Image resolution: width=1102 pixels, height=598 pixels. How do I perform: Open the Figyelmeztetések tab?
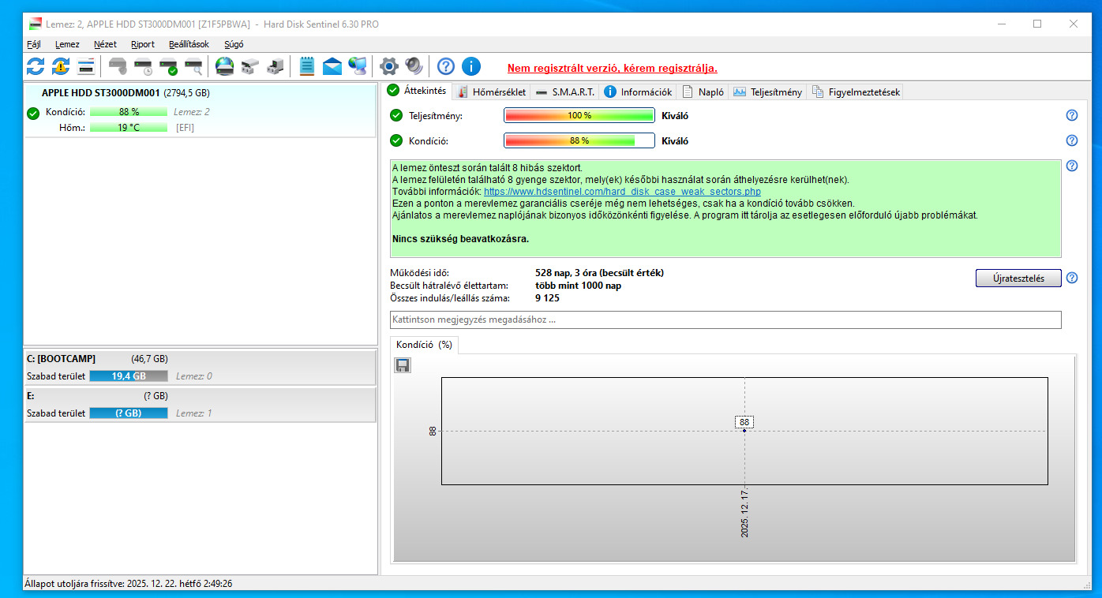click(x=855, y=92)
